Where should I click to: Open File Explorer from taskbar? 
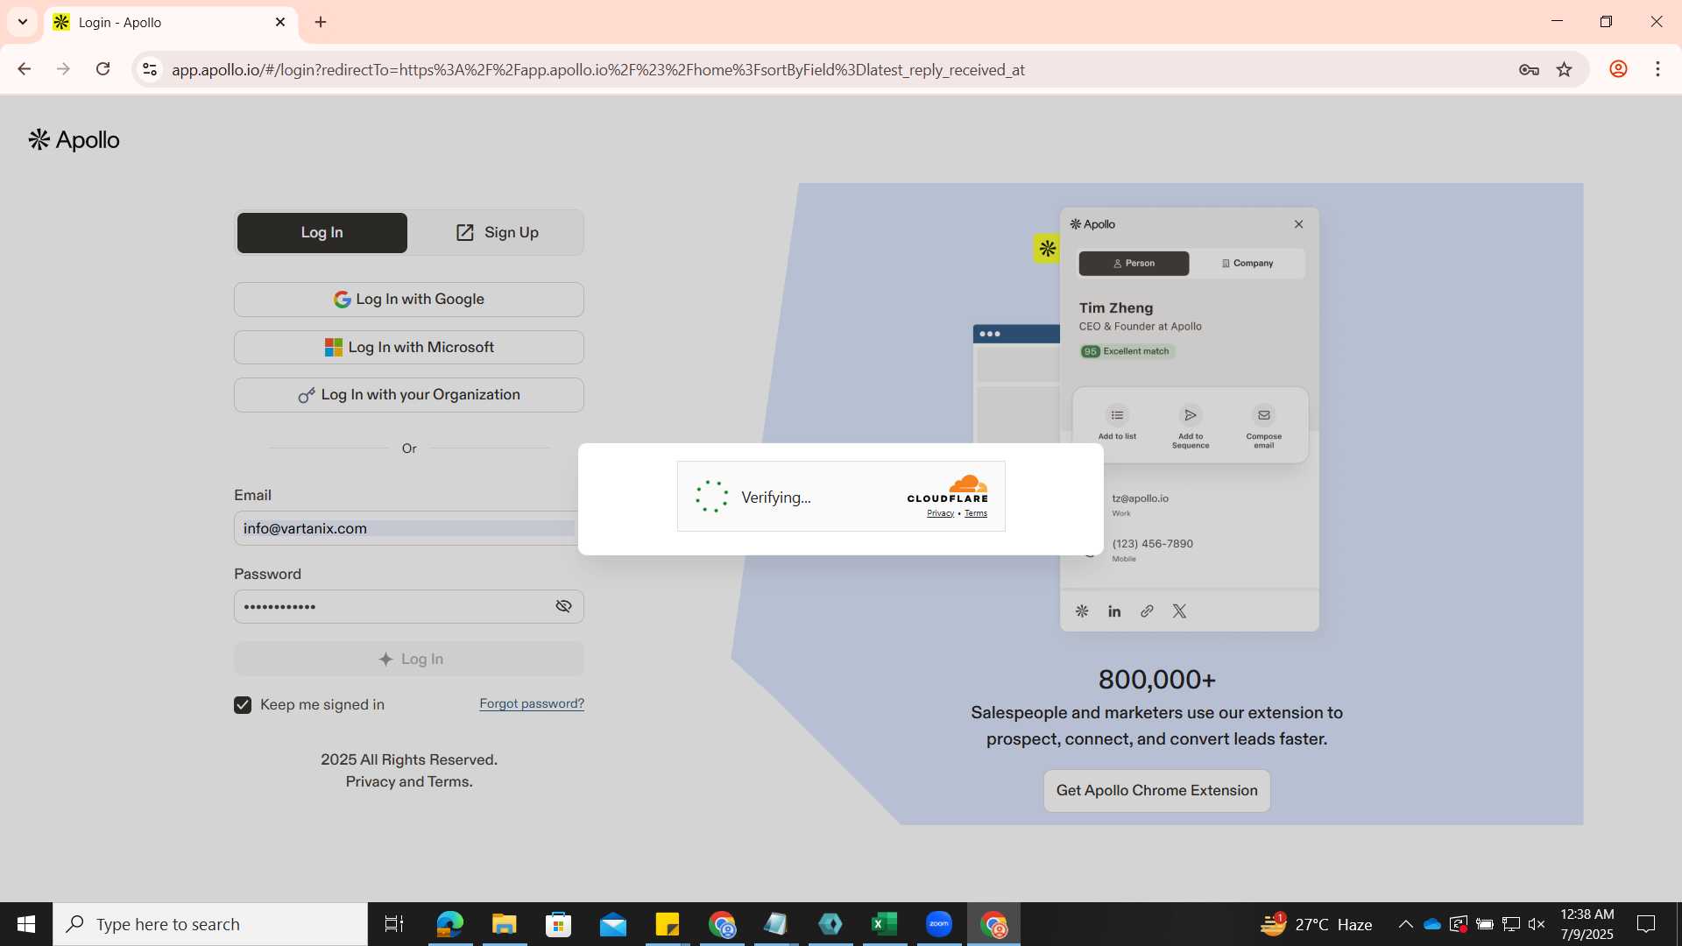click(x=504, y=924)
